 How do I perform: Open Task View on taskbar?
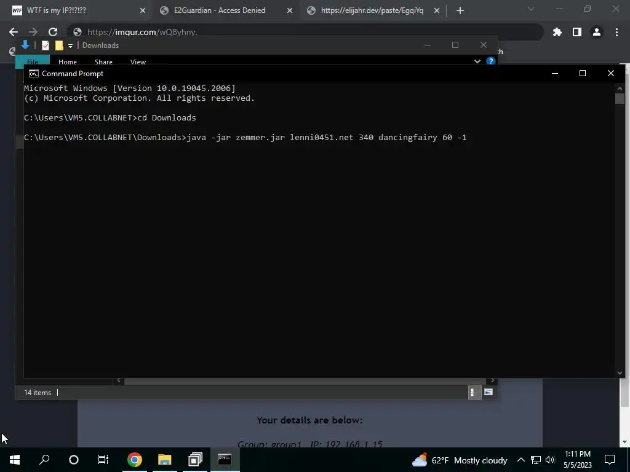(103, 460)
